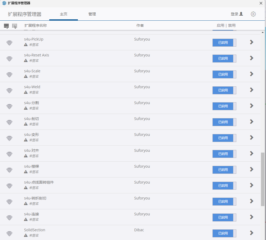Click the vertical scrollbar thumb
Viewport: 266px width, 240px height.
point(263,179)
